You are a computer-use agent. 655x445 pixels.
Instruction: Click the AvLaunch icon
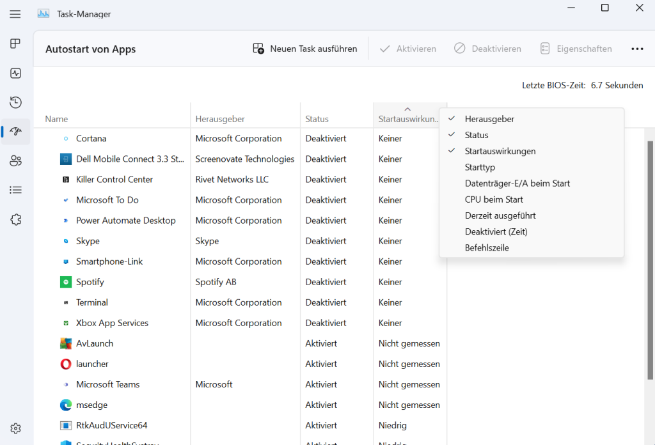coord(66,343)
